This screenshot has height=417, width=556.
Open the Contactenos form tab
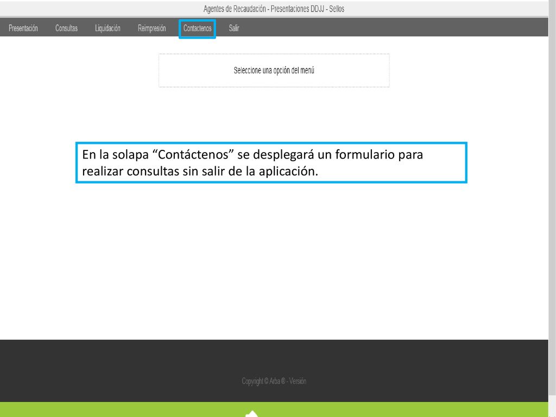pyautogui.click(x=197, y=28)
